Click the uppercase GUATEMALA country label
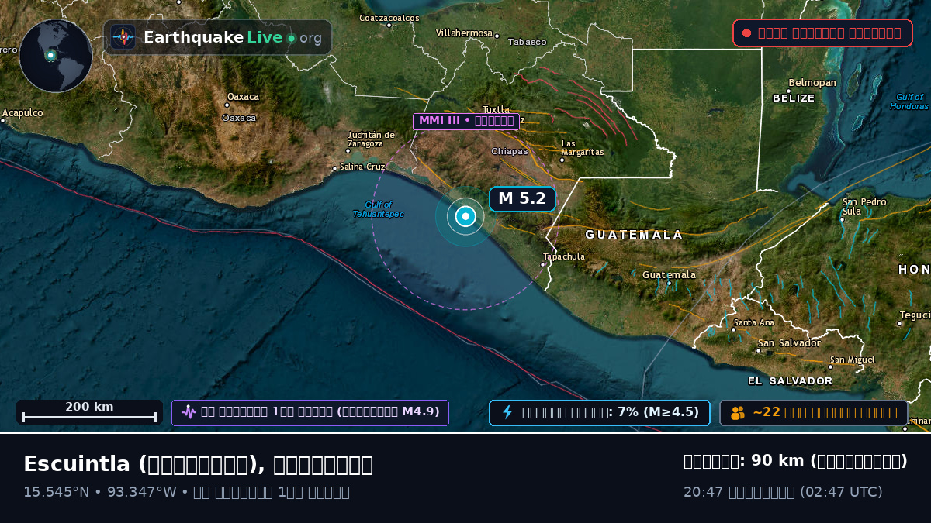The height and width of the screenshot is (523, 931). pyautogui.click(x=635, y=235)
